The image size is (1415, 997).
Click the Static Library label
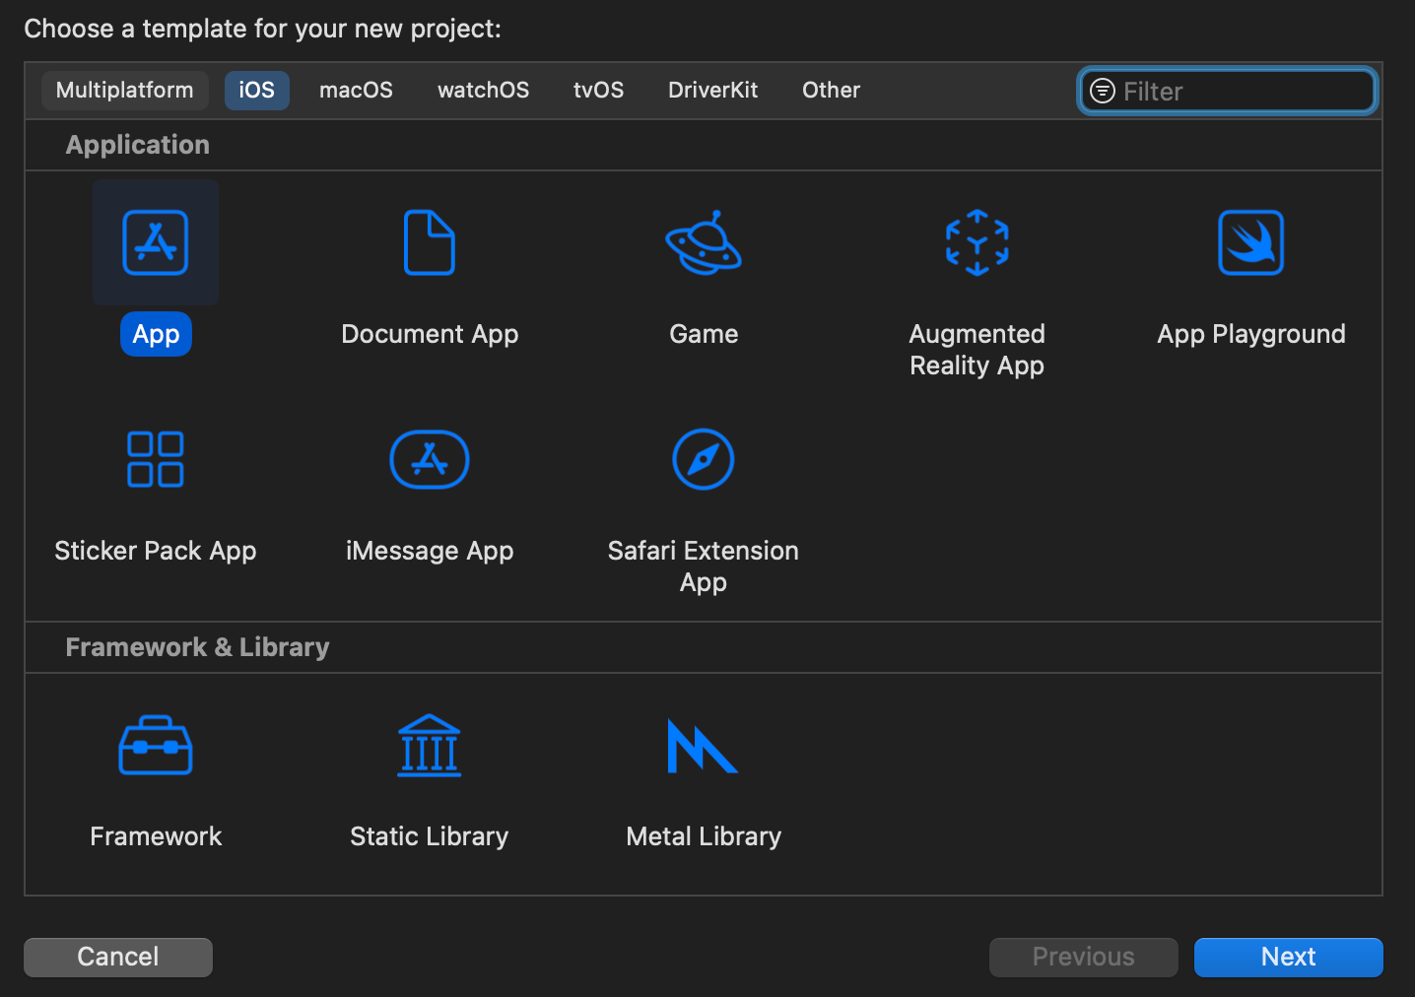(430, 836)
